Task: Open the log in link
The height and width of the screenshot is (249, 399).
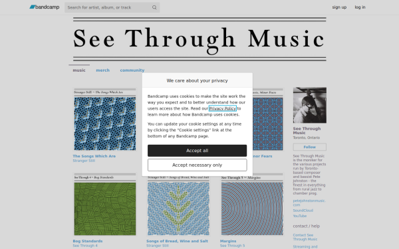Action: (360, 7)
